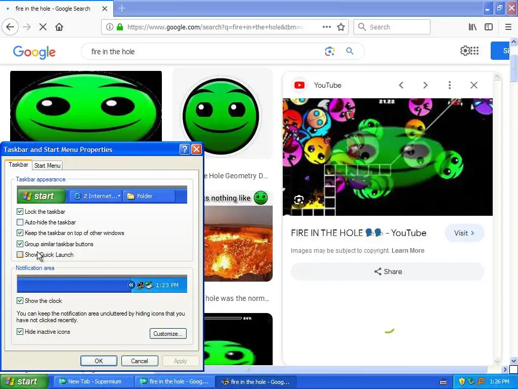Show previous image in YouTube preview panel
Viewport: 518px width, 389px height.
click(x=401, y=85)
